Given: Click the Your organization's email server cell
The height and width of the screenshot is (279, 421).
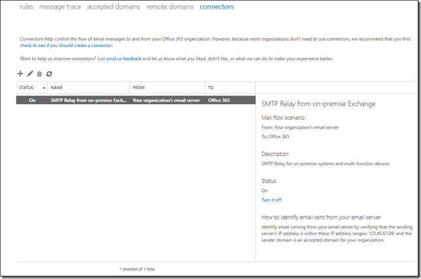Looking at the screenshot, I should pos(166,100).
